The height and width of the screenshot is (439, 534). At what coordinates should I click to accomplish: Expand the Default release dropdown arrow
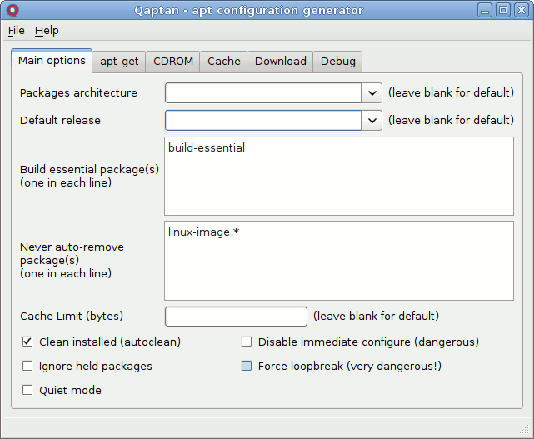(x=372, y=120)
